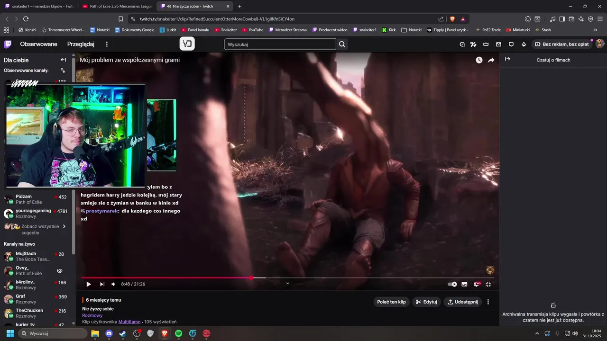Open Steam from the taskbar
This screenshot has height=341, width=607.
tap(122, 333)
